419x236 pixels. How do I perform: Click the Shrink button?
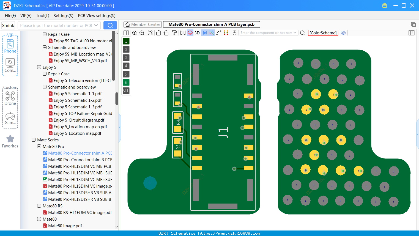pyautogui.click(x=8, y=26)
